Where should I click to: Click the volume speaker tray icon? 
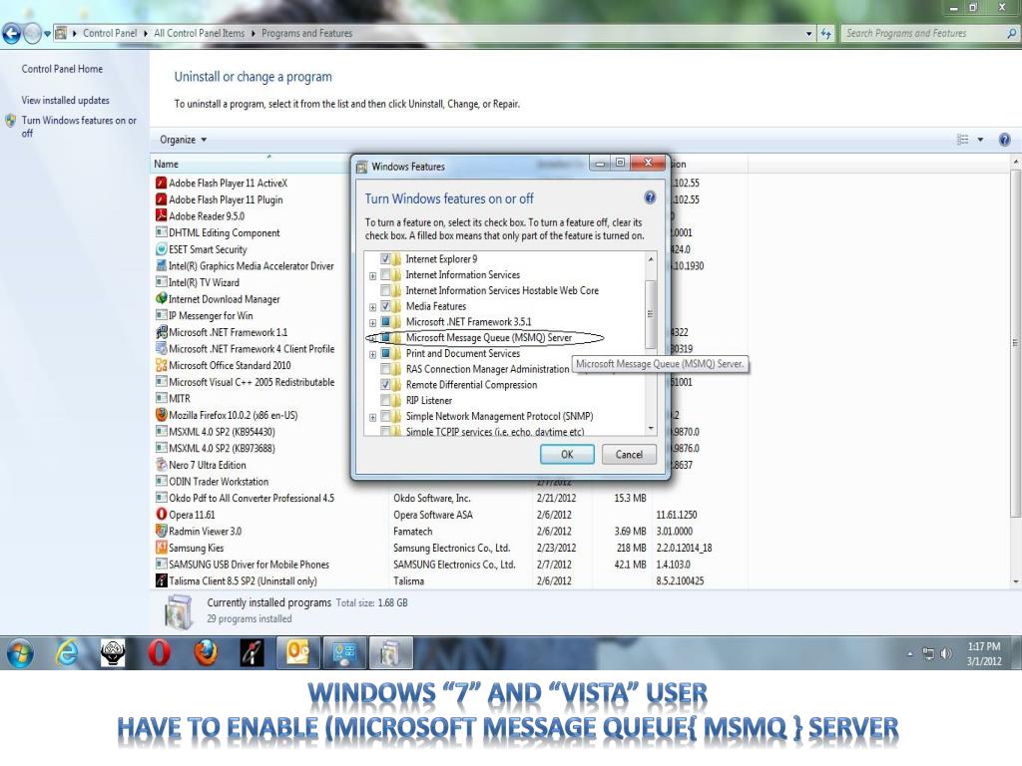click(946, 653)
